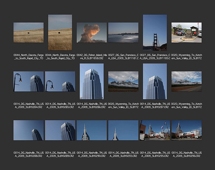Select the vertical bison in grass field thumbnail
This screenshot has width=215, height=170.
60,32
